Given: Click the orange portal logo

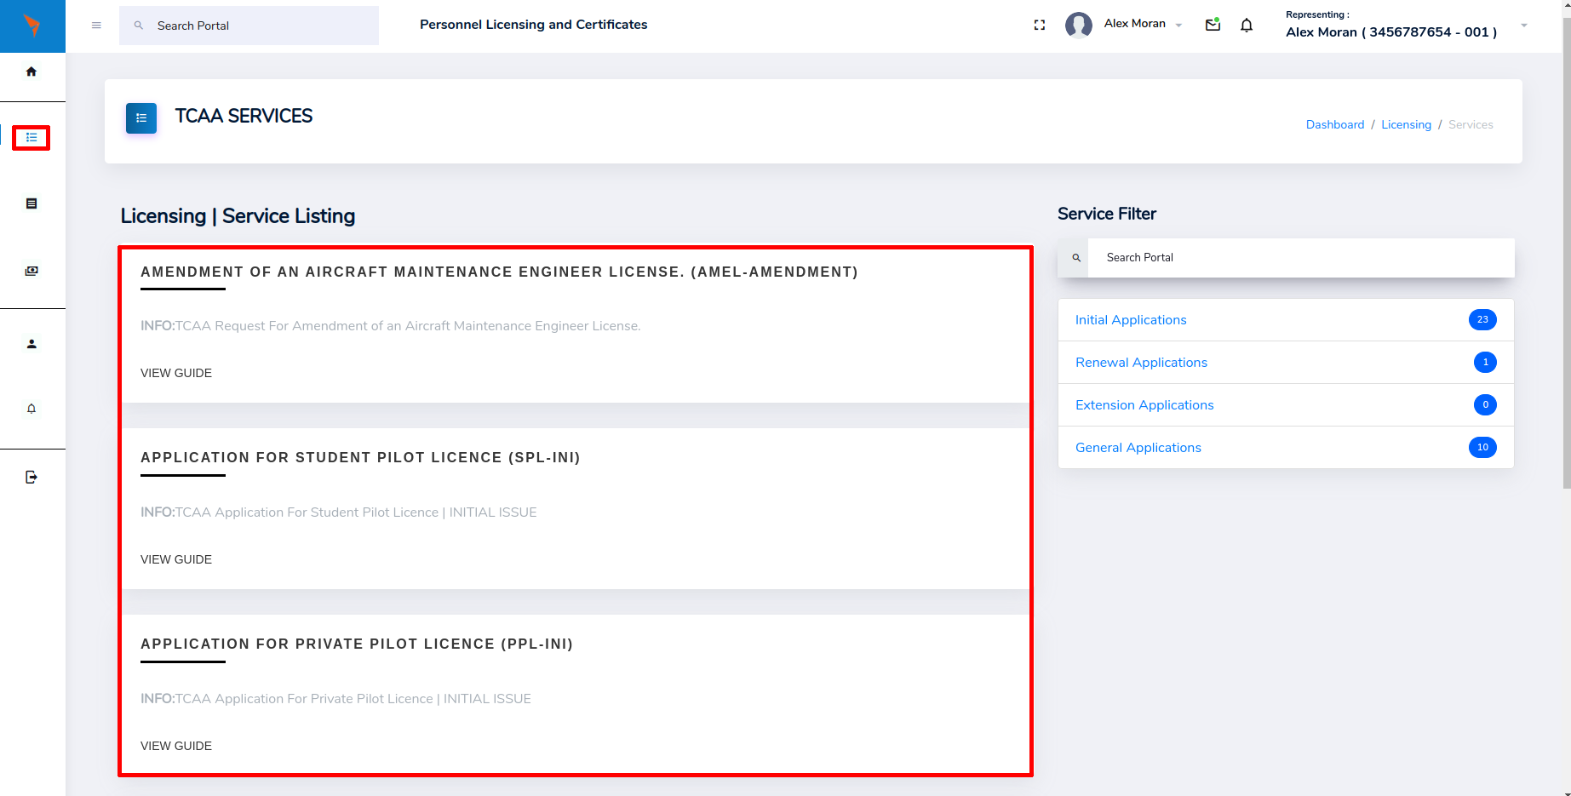Looking at the screenshot, I should 32,26.
